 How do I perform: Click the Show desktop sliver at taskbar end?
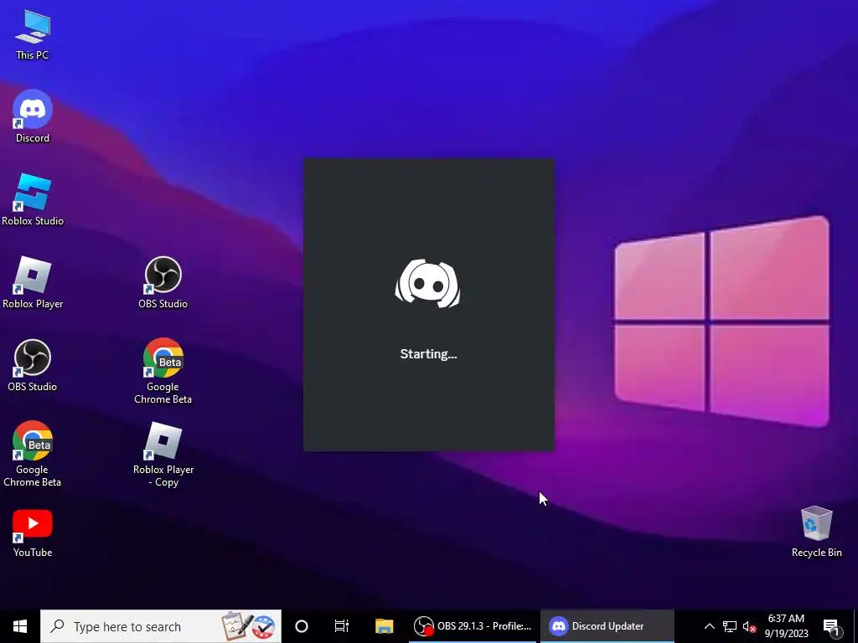855,626
